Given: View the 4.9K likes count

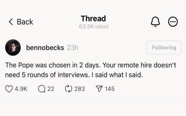Looking at the screenshot, I should click(21, 89).
